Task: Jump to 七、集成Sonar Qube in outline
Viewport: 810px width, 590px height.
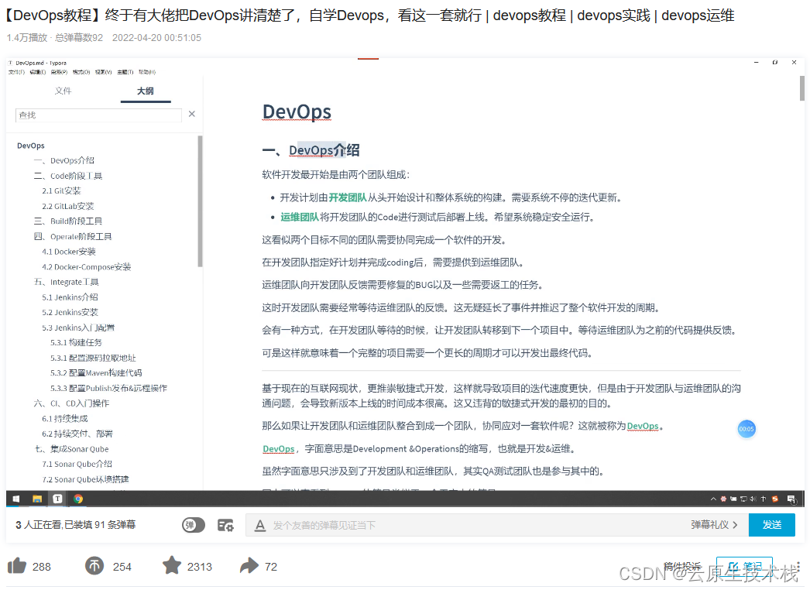Action: point(71,449)
